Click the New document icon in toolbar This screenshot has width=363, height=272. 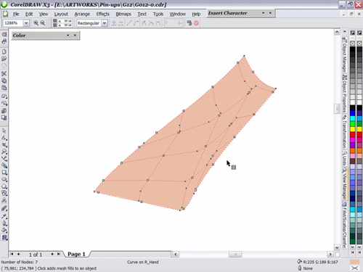click(x=4, y=51)
